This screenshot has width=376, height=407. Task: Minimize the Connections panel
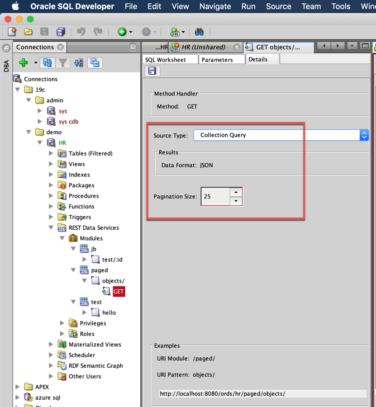(133, 47)
